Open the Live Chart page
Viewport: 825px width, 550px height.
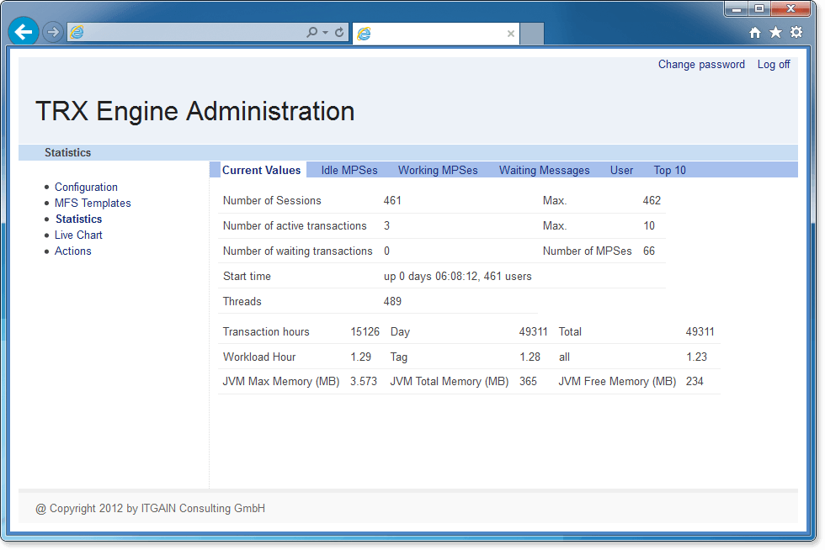point(78,235)
